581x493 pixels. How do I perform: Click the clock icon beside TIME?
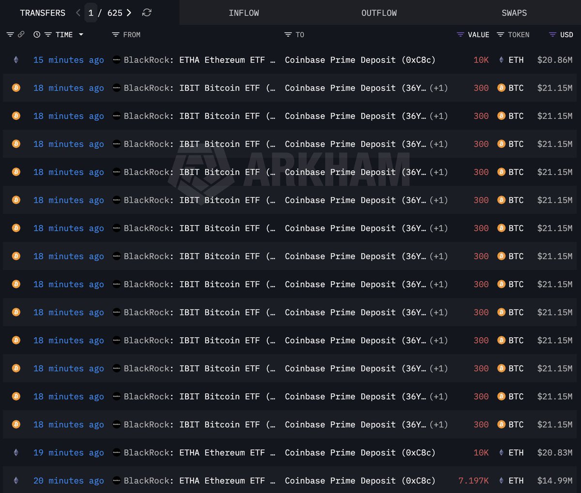click(37, 34)
